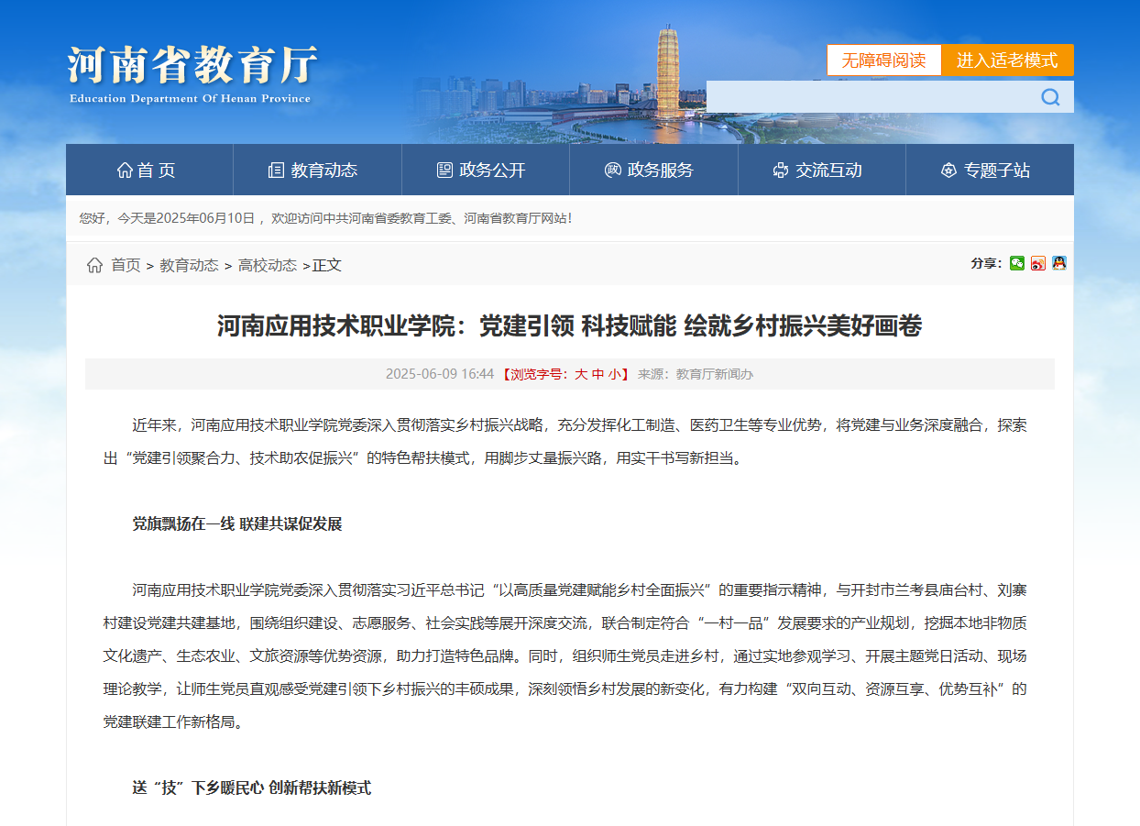
Task: Go to 高校动态 in breadcrumb
Action: pyautogui.click(x=268, y=265)
